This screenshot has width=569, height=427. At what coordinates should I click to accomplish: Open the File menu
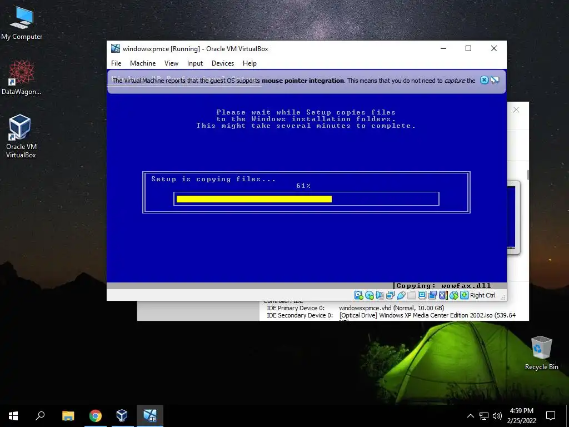click(x=116, y=63)
